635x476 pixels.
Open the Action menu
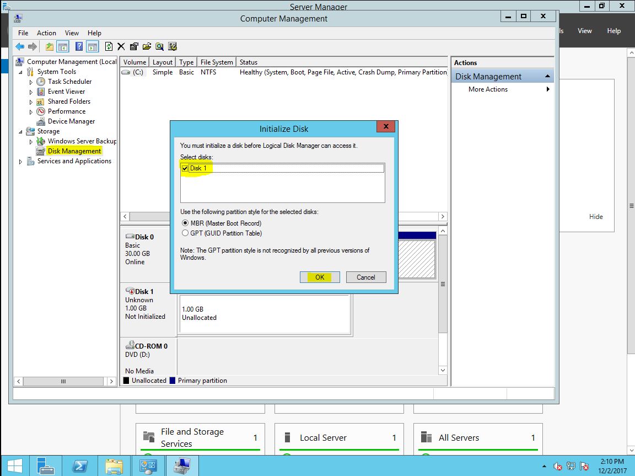pyautogui.click(x=46, y=33)
